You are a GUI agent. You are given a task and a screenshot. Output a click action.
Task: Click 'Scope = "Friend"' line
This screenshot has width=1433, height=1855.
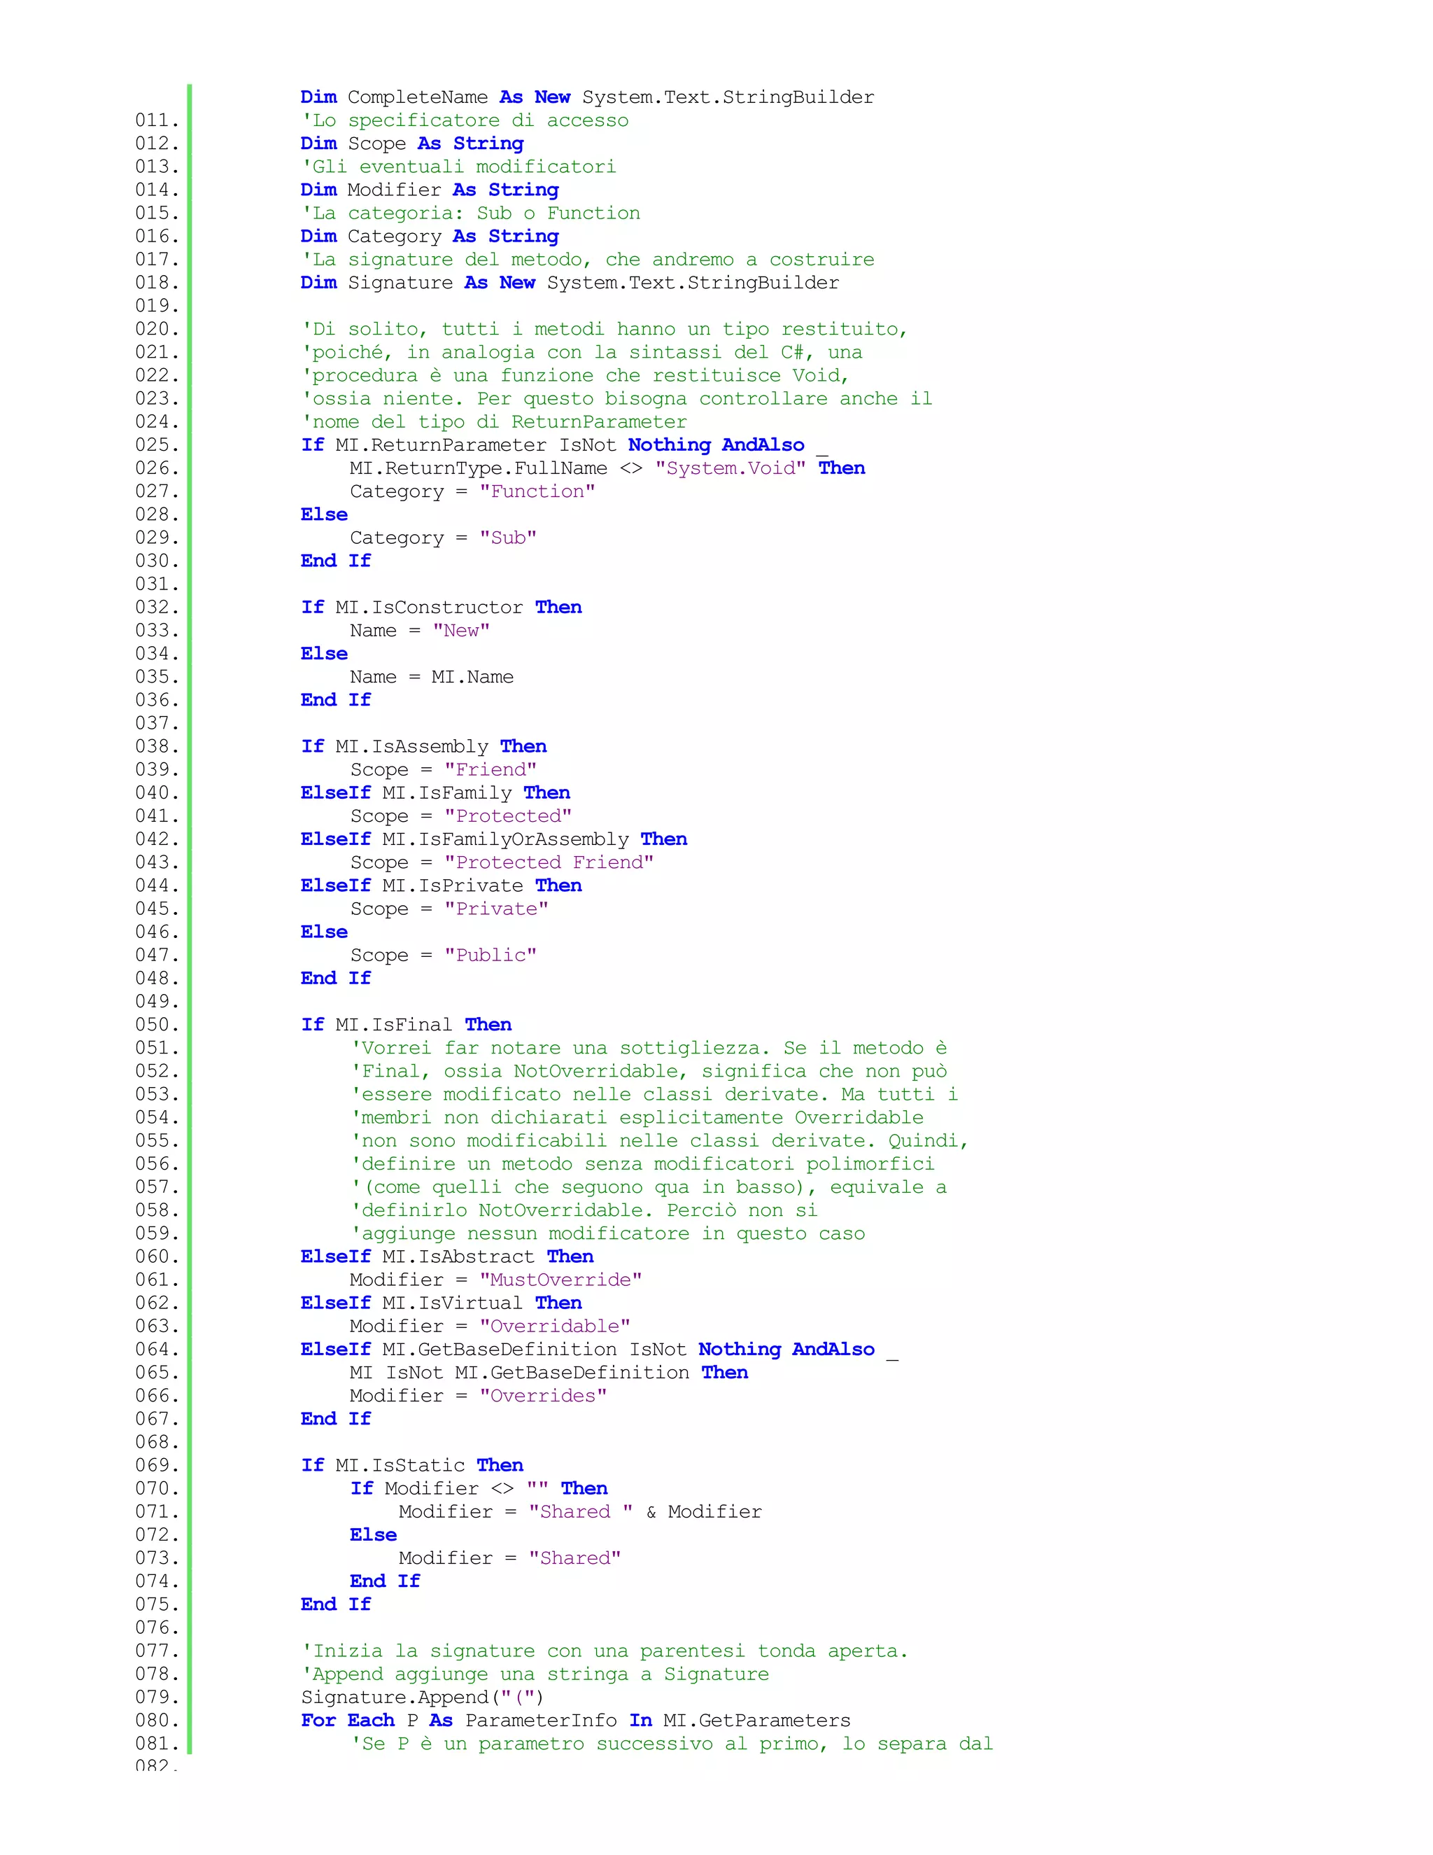pos(443,769)
